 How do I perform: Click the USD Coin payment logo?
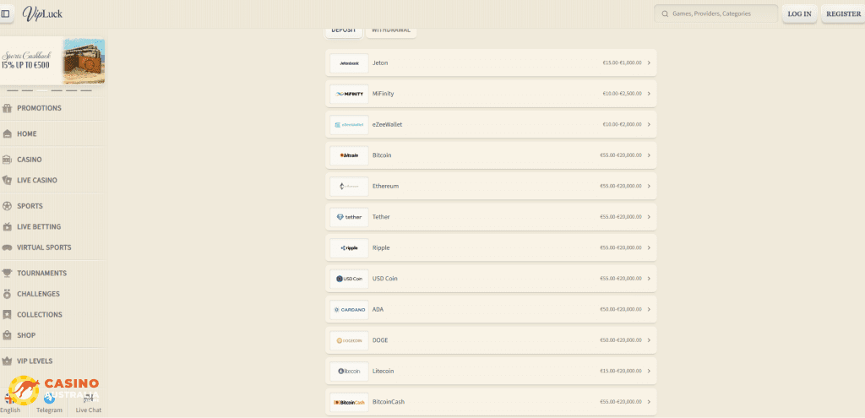349,279
